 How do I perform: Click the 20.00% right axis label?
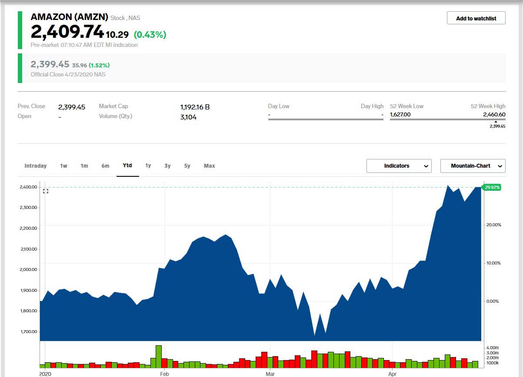493,225
